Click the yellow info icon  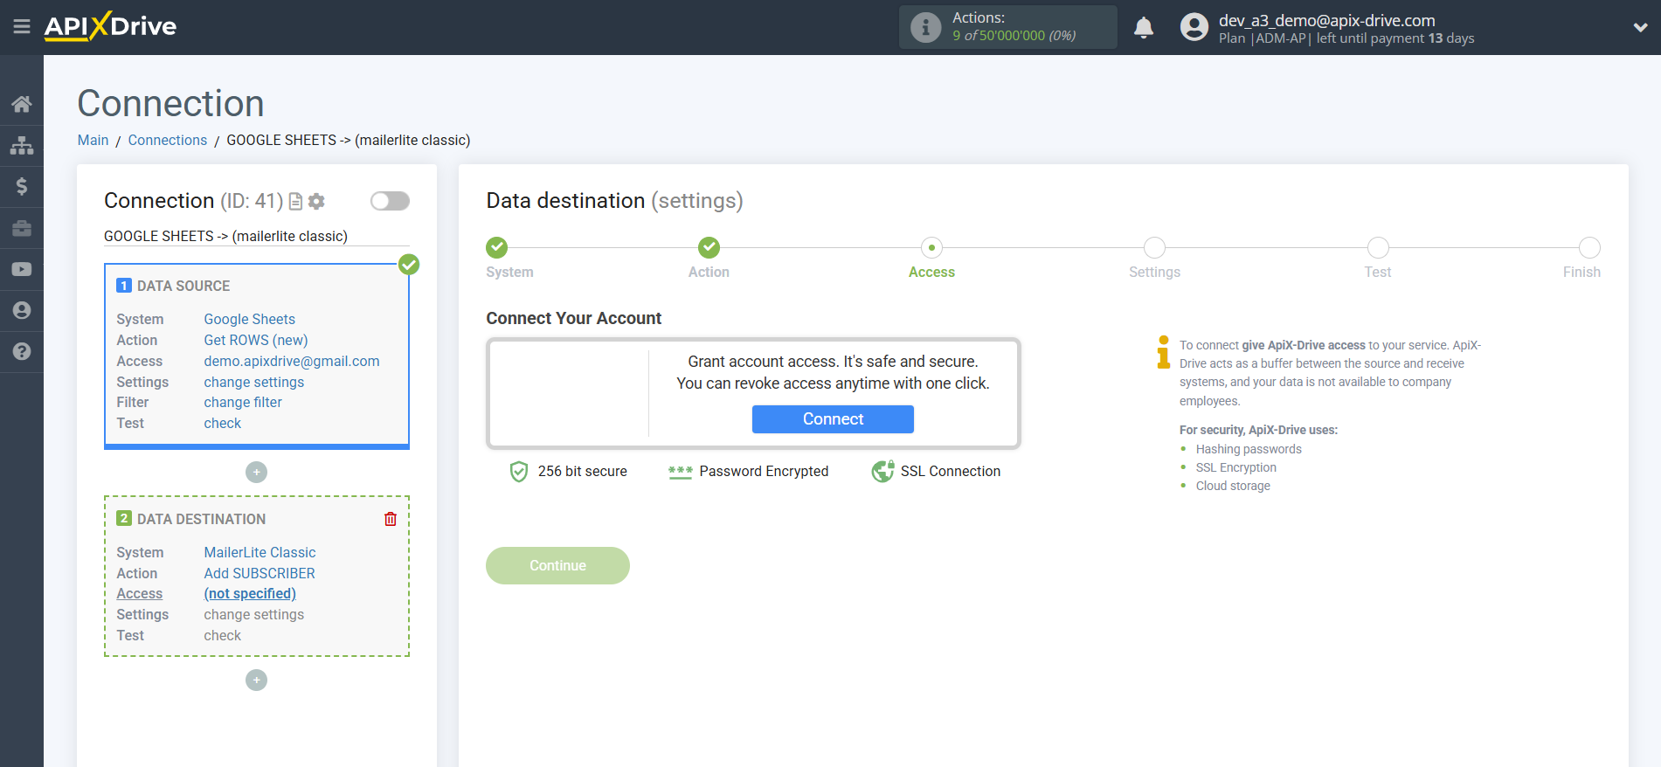coord(1163,352)
